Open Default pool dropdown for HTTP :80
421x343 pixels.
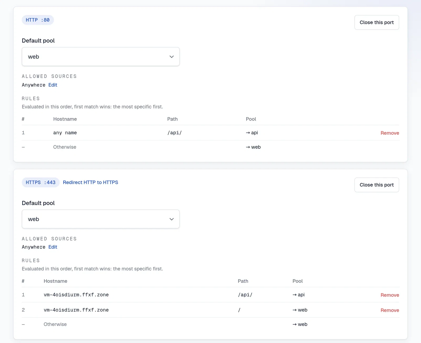101,57
